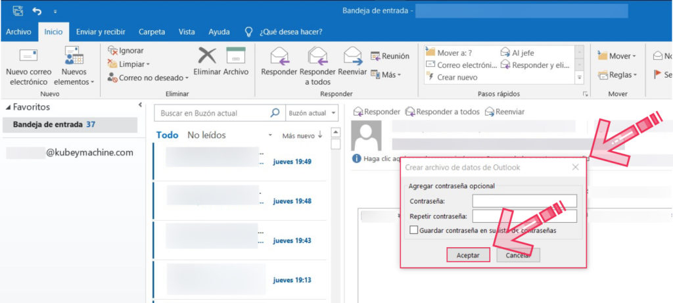Open the Reglas dropdown
The image size is (673, 303).
click(616, 75)
